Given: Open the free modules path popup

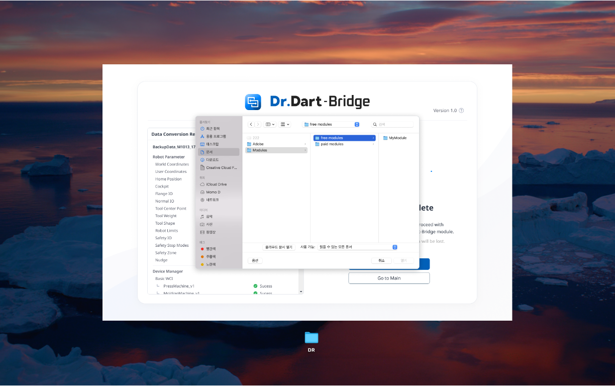Looking at the screenshot, I should pos(331,124).
